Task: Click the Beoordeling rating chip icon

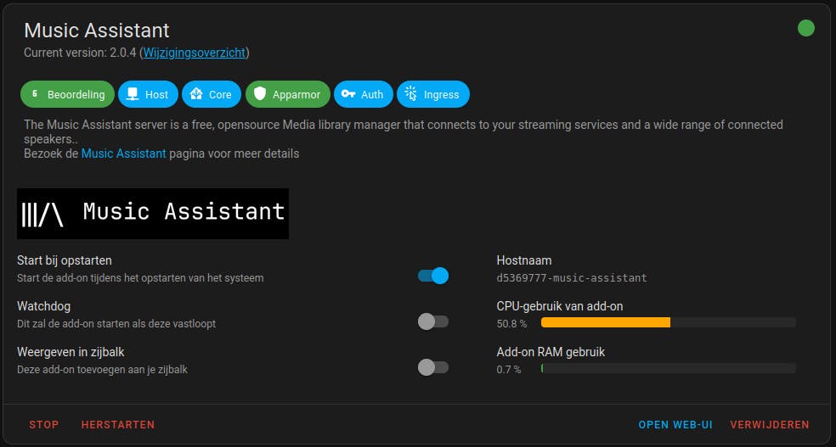Action: (35, 94)
